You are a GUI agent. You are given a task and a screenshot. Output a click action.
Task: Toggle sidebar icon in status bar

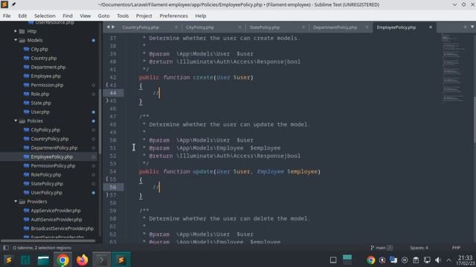click(x=6, y=248)
